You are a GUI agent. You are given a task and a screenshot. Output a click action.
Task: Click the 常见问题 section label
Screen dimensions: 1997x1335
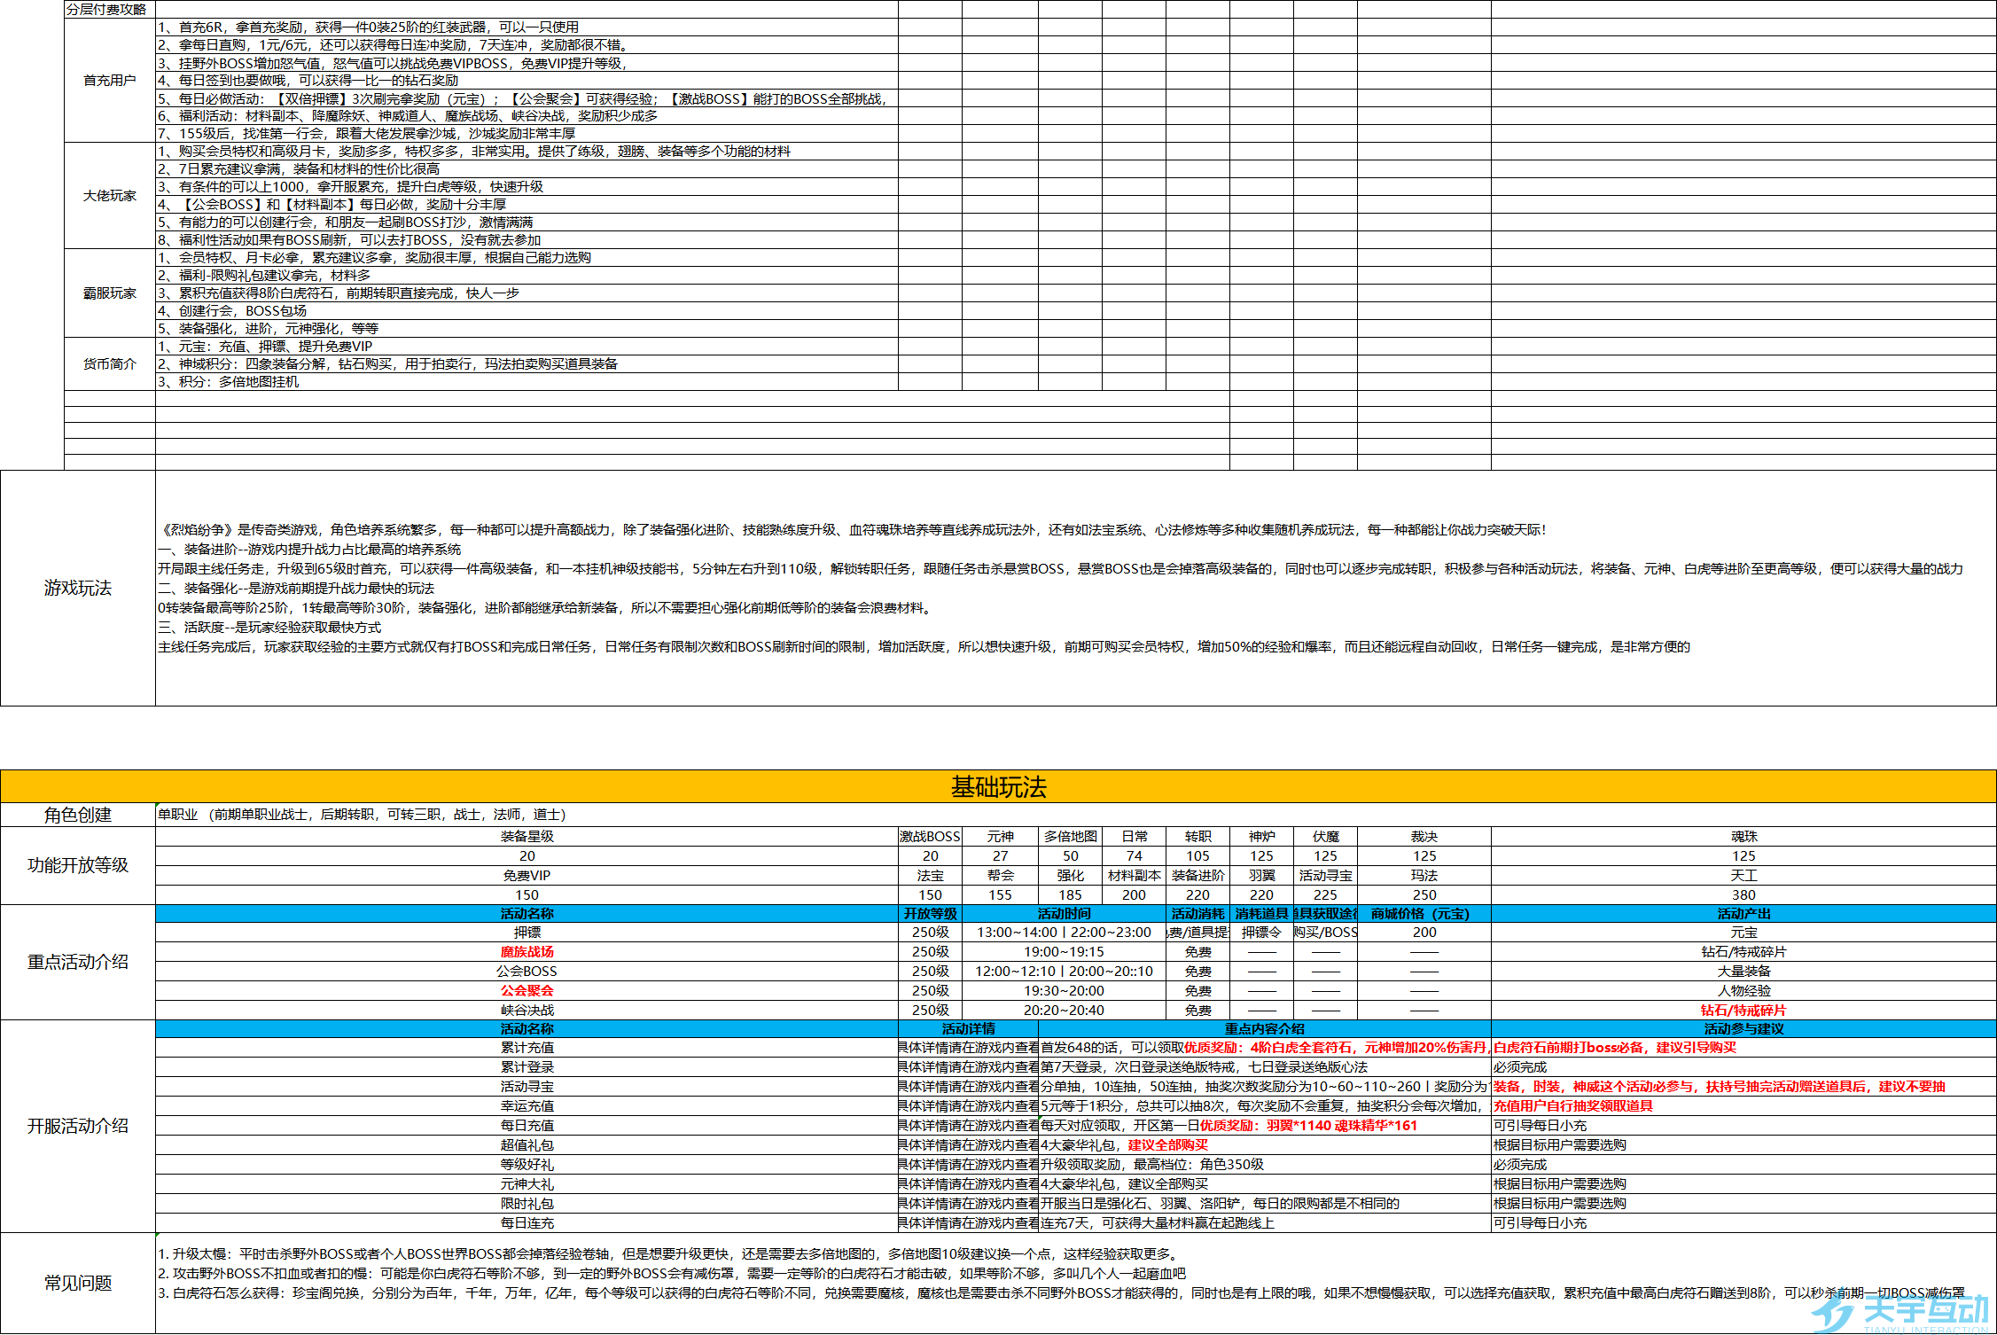click(78, 1283)
